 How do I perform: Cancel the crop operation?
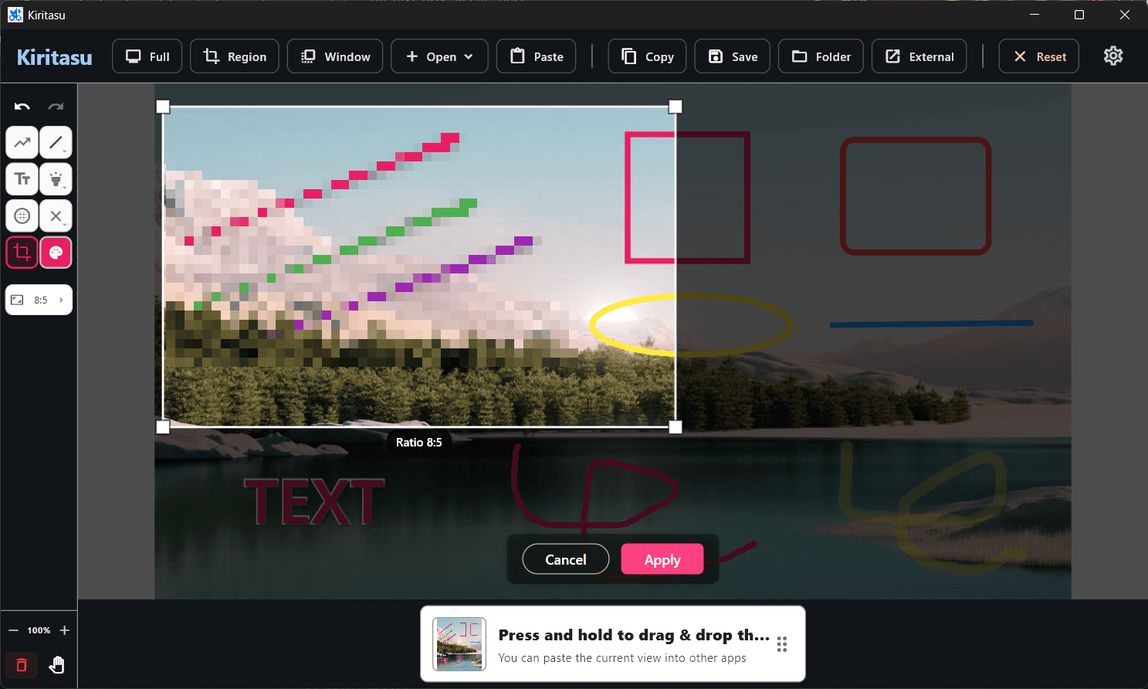pos(565,559)
